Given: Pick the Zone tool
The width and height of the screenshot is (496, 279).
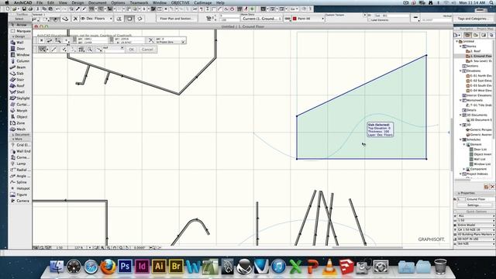Looking at the screenshot, I should tap(20, 123).
